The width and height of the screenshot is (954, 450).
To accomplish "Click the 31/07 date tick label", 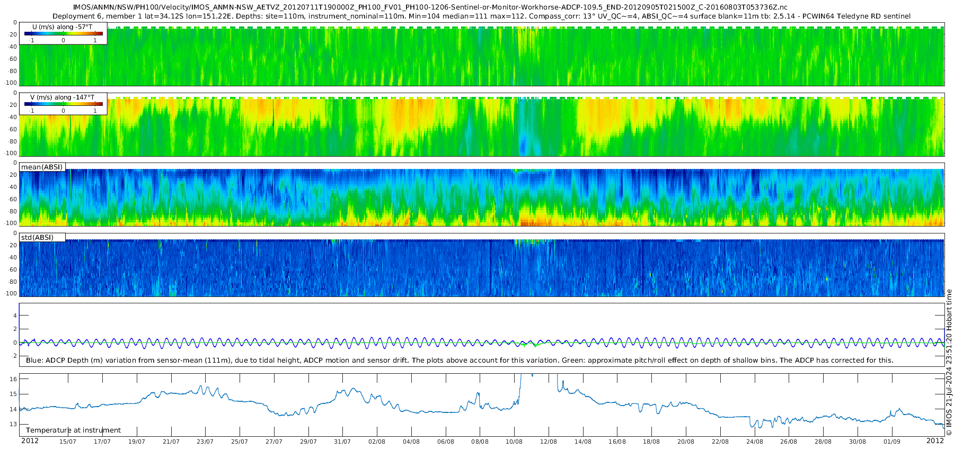I will click(342, 442).
